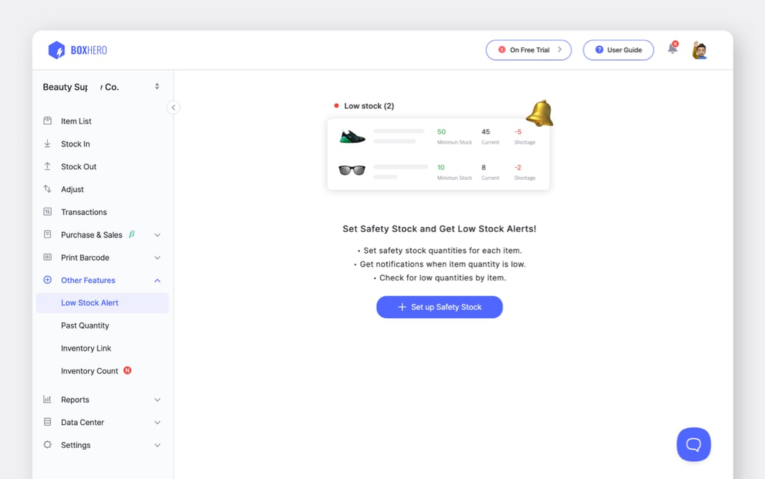Collapse the sidebar with the chevron handle
765x479 pixels.
(x=173, y=107)
